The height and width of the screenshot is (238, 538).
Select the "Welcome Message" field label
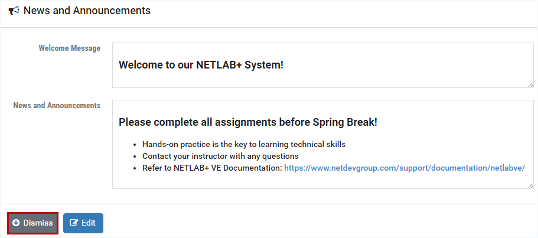[69, 48]
